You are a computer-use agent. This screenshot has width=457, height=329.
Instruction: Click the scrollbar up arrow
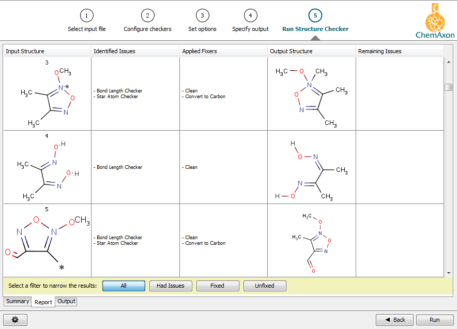448,61
